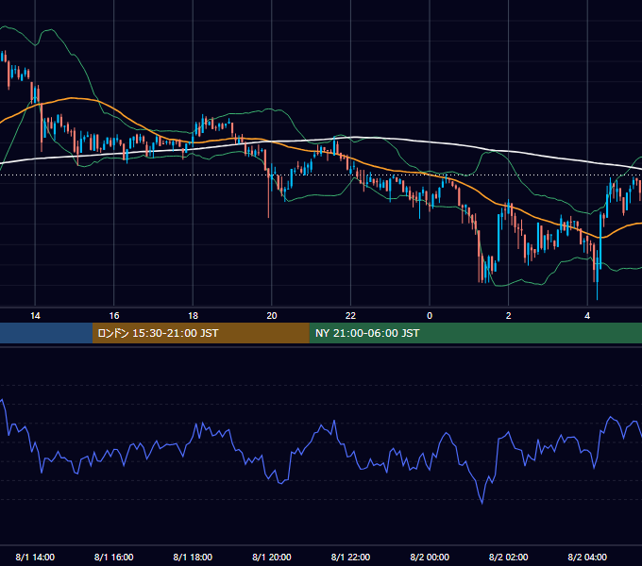Click the 8/1 16:00 date label

(x=114, y=557)
